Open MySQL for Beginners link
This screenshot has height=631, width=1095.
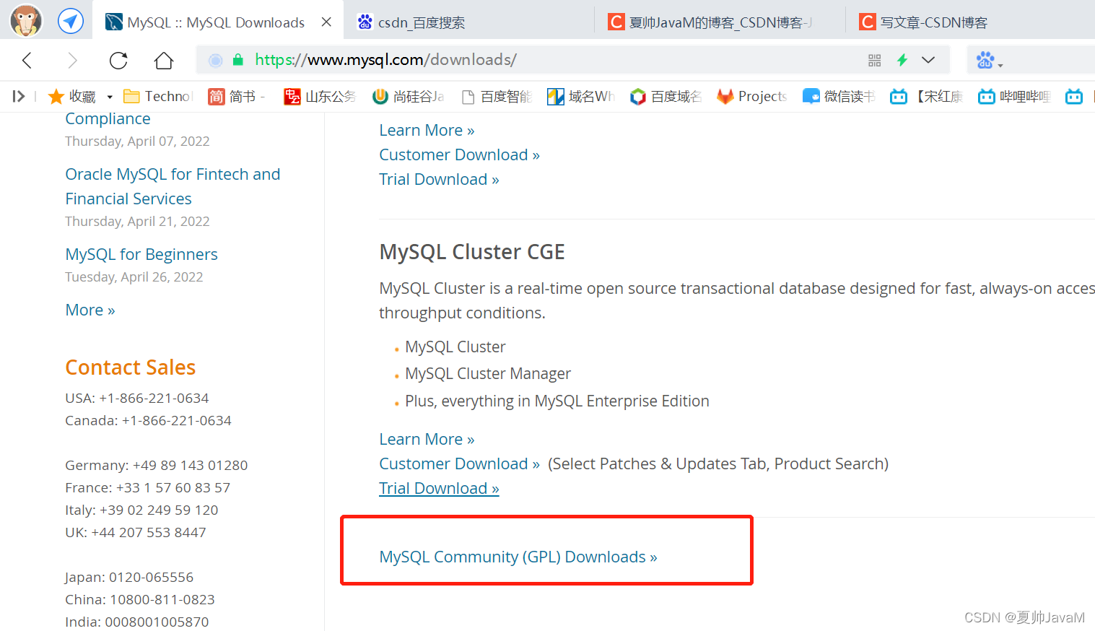[x=141, y=254]
